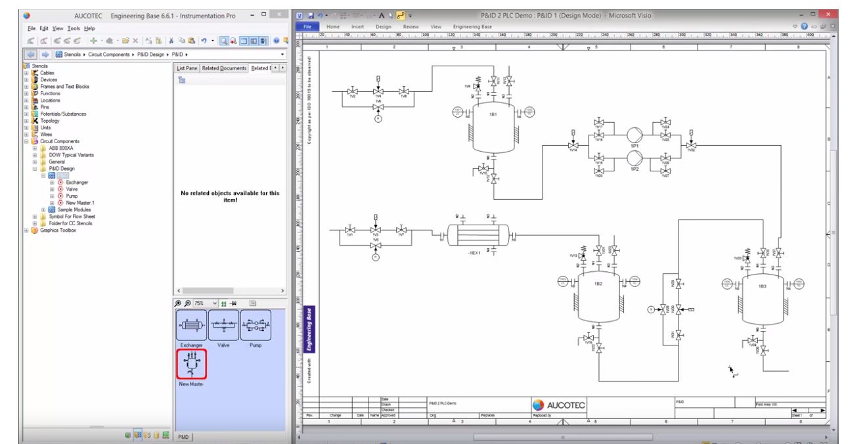Click the Undo arrow in Engineering Base toolbar

204,41
